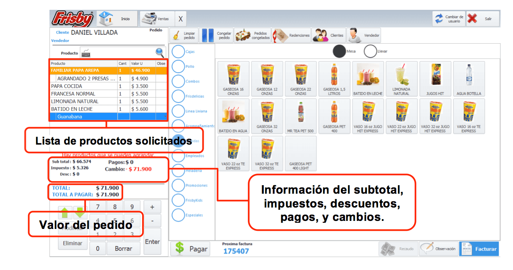
Task: Click the Recaudo button
Action: pyautogui.click(x=398, y=249)
